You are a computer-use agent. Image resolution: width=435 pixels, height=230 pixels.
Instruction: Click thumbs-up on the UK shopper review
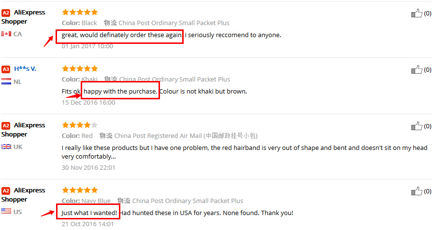(x=417, y=126)
